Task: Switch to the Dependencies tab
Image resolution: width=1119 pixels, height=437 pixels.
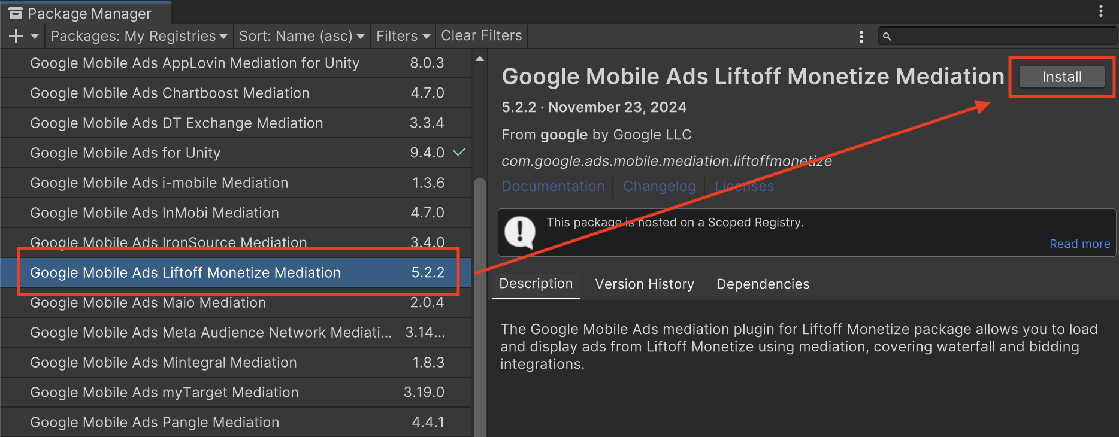Action: click(763, 284)
